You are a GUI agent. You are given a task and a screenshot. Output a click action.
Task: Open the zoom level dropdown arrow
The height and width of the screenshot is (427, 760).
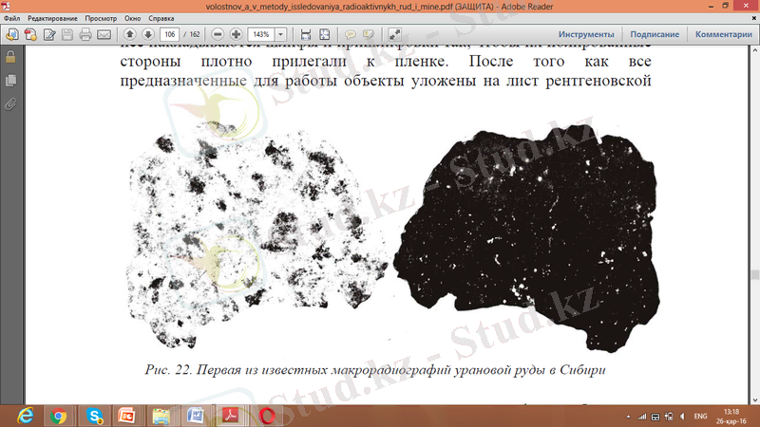(280, 34)
